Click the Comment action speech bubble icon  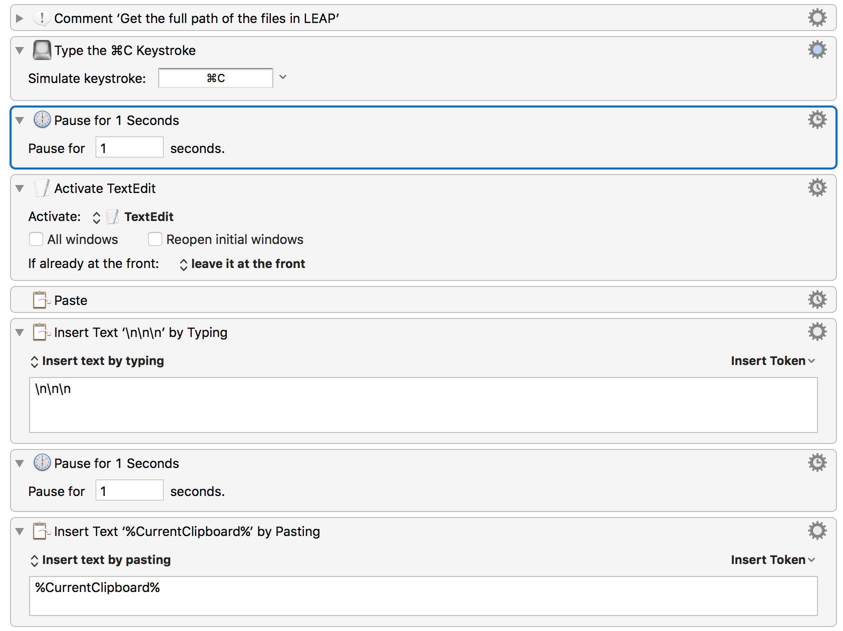click(42, 18)
